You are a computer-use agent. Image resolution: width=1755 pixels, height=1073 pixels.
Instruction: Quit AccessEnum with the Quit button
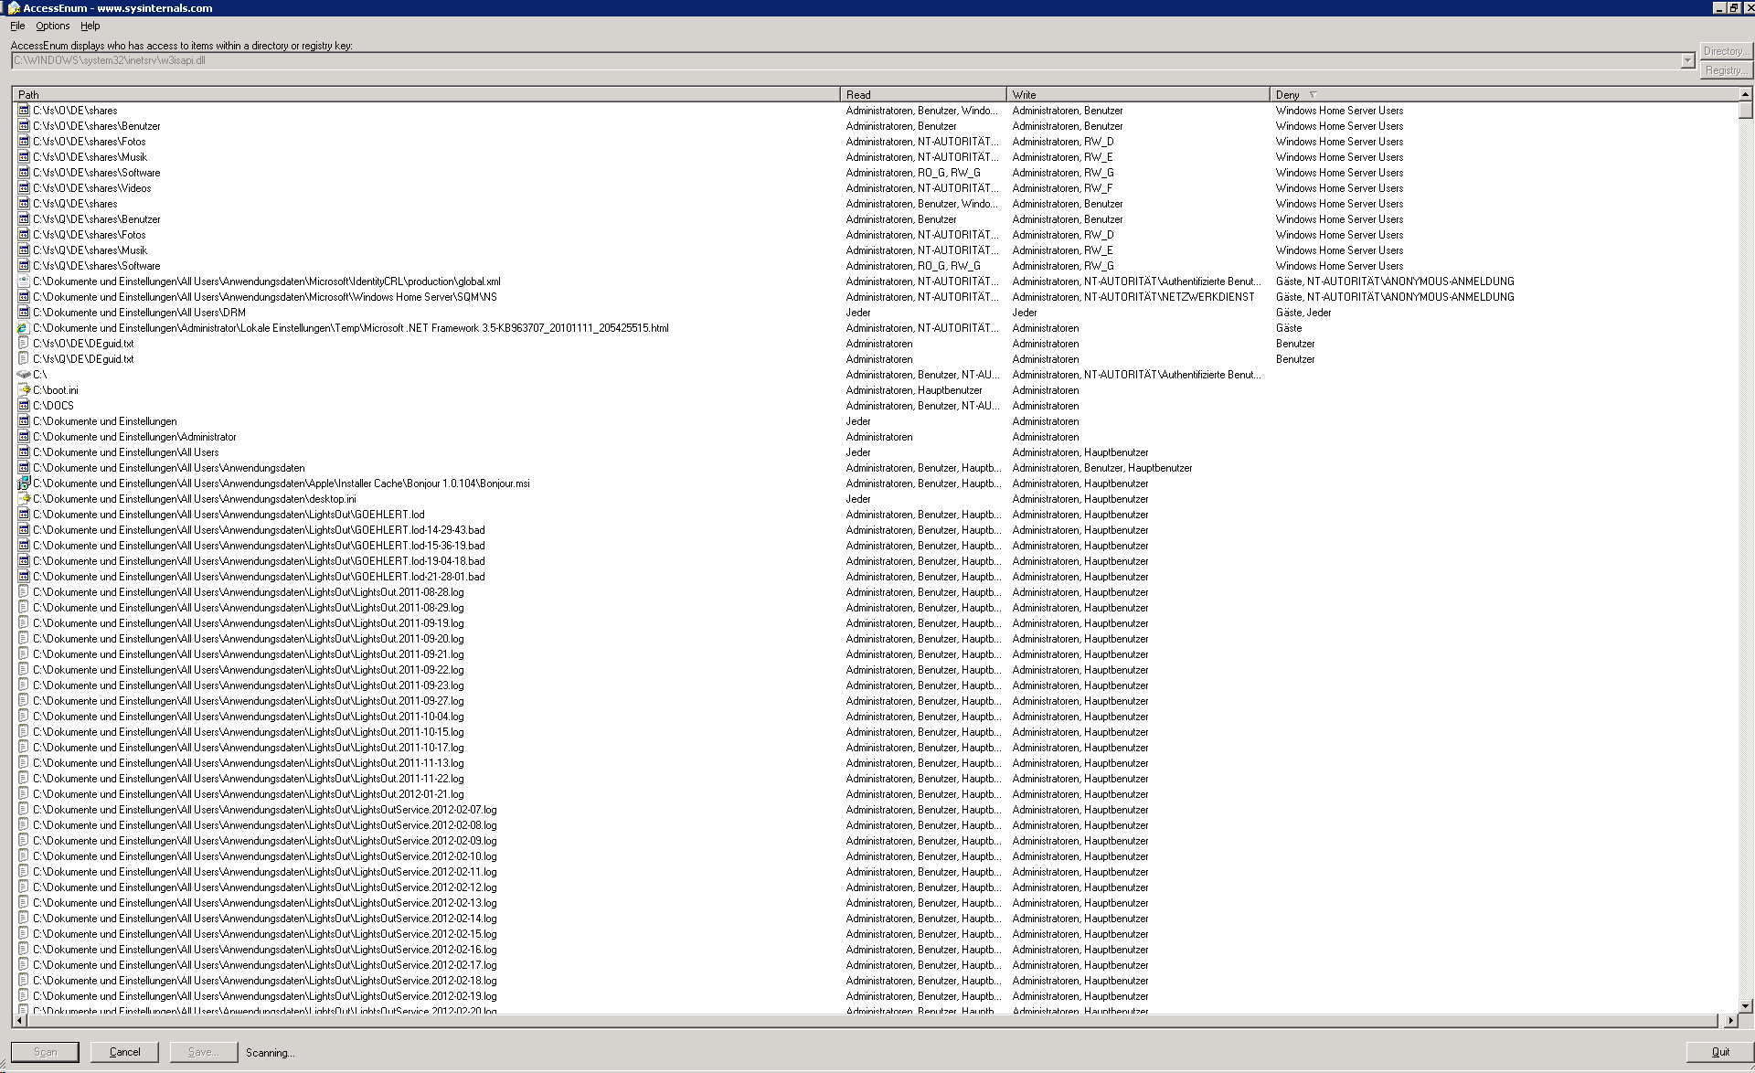(1719, 1052)
